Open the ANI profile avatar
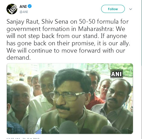Image resolution: width=142 pixels, height=139 pixels. pyautogui.click(x=12, y=9)
